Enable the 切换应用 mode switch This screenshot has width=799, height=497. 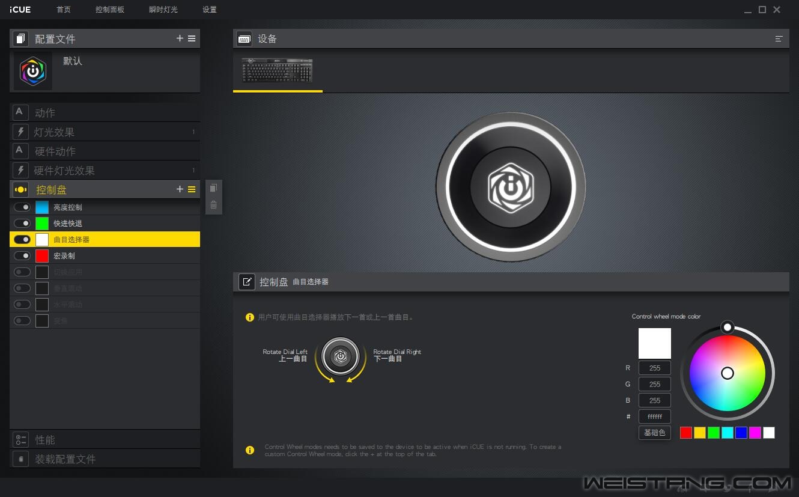[x=22, y=272]
